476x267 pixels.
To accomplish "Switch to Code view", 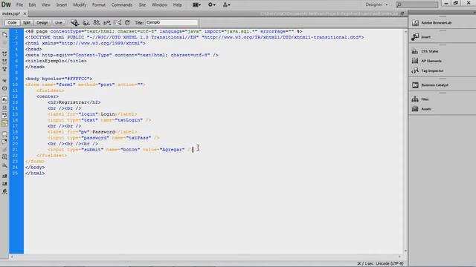I will click(12, 23).
